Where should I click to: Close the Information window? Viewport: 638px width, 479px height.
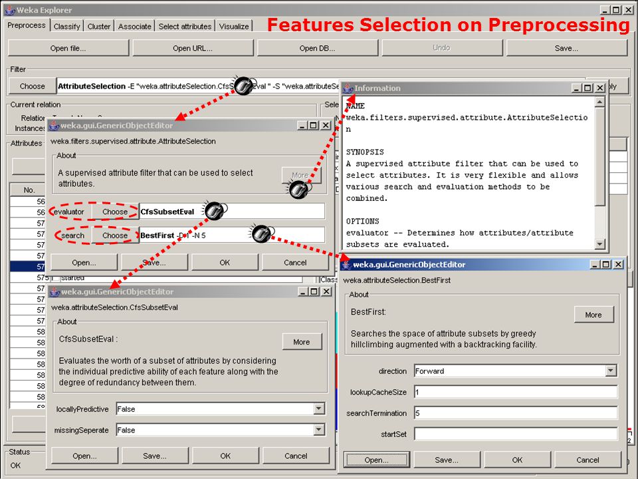tap(600, 88)
